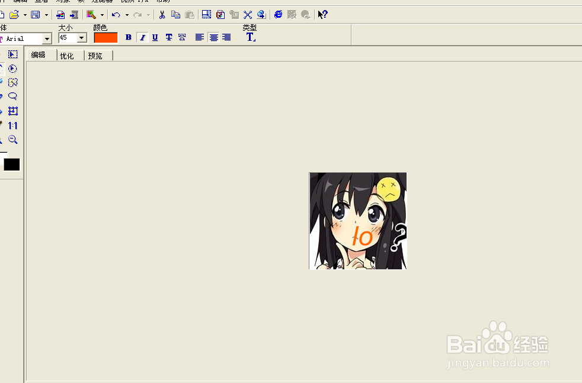Image resolution: width=582 pixels, height=383 pixels.
Task: Click the resize arrows icon in toolbar
Action: [x=248, y=15]
